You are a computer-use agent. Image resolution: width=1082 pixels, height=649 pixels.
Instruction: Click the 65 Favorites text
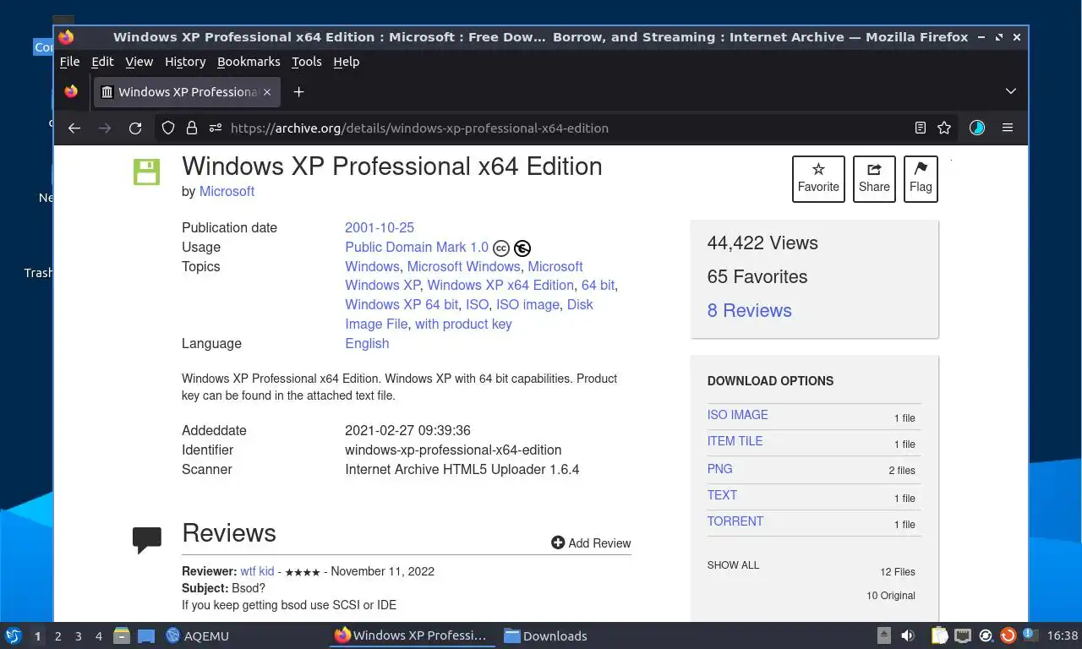pos(757,277)
